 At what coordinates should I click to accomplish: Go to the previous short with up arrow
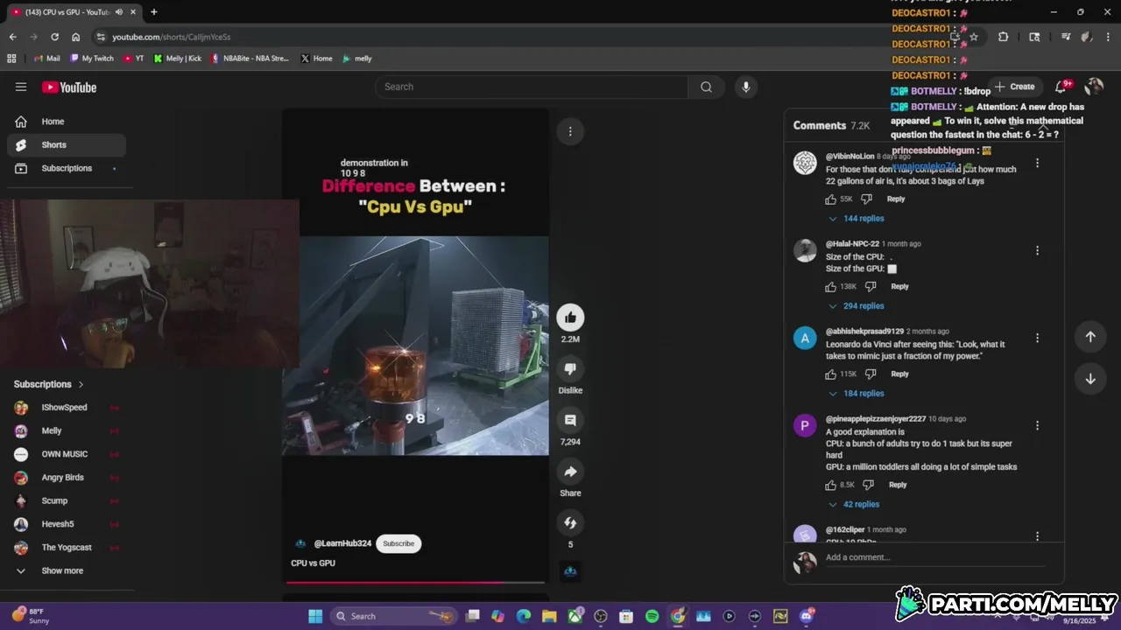1090,337
